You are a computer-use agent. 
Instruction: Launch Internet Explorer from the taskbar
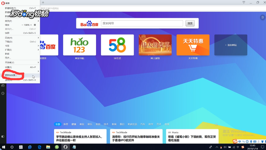[x=30, y=147]
